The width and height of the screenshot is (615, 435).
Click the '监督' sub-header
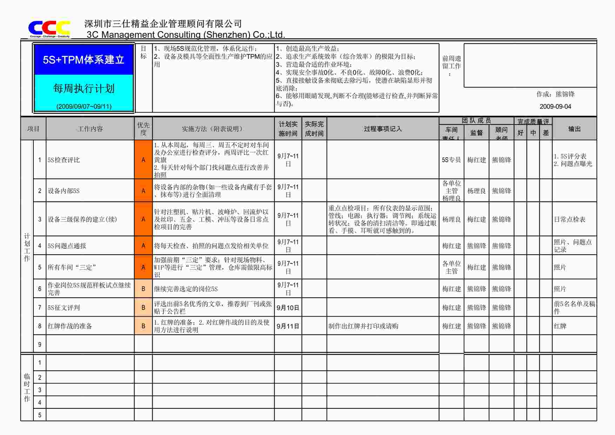tap(476, 133)
